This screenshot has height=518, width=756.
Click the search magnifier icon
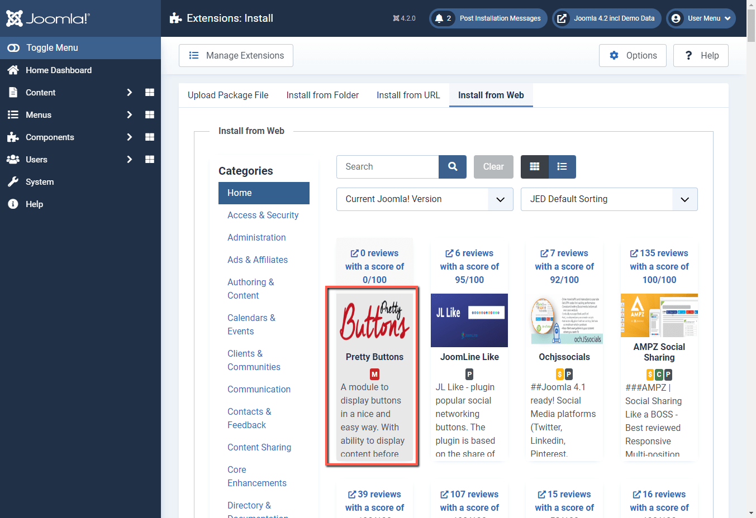pos(452,166)
